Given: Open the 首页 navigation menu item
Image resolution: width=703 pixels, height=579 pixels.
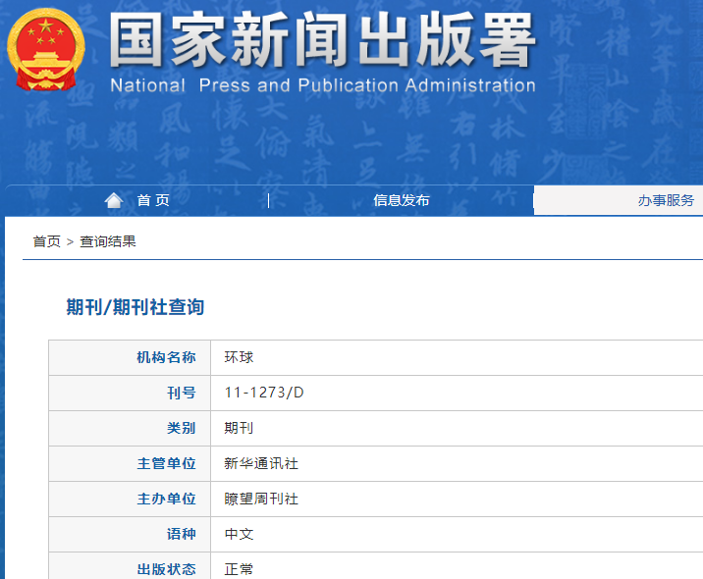Looking at the screenshot, I should point(153,200).
